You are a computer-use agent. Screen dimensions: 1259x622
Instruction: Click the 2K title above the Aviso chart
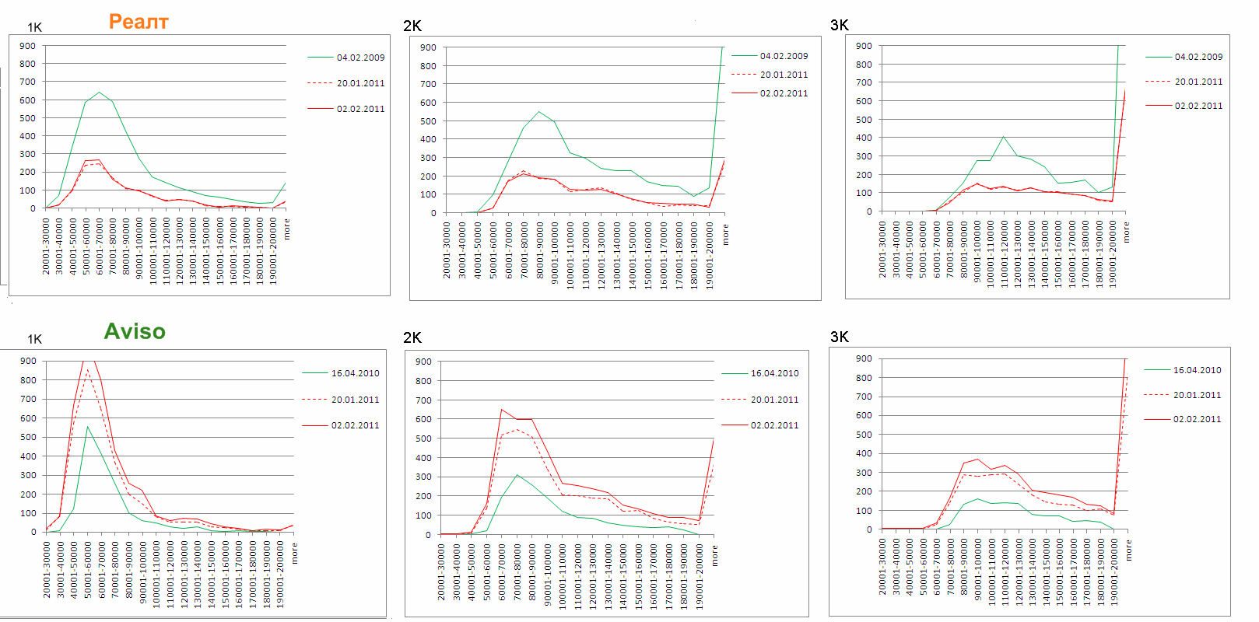pos(412,337)
